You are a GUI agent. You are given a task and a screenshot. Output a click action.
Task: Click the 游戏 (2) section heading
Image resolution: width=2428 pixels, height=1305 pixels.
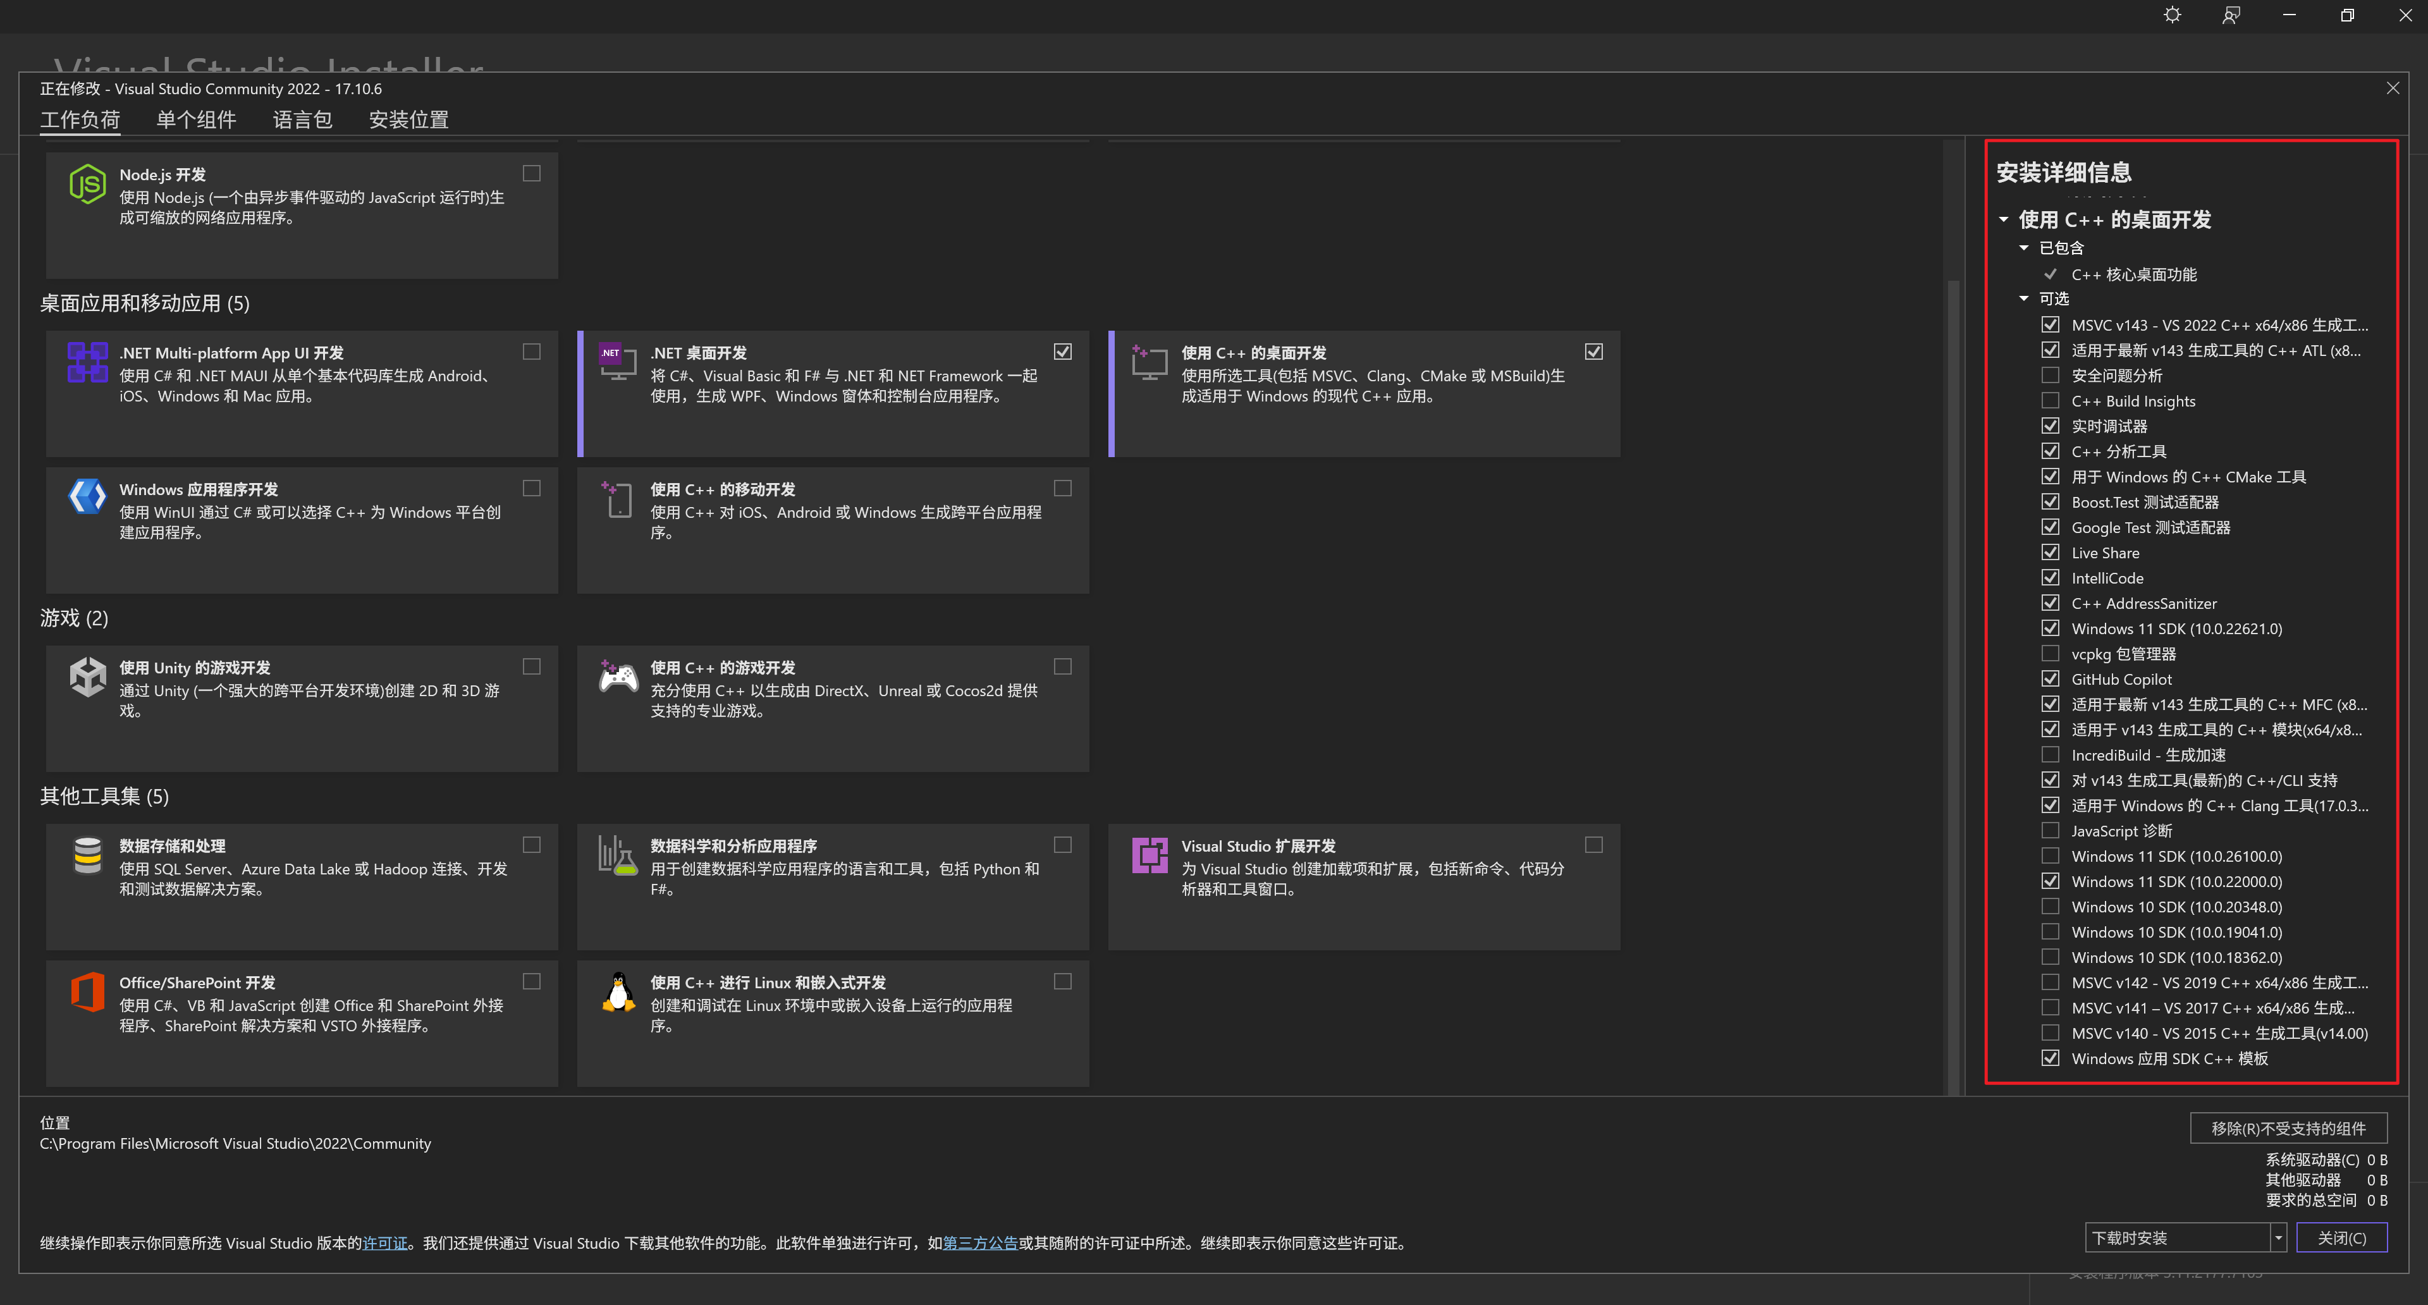(x=73, y=618)
